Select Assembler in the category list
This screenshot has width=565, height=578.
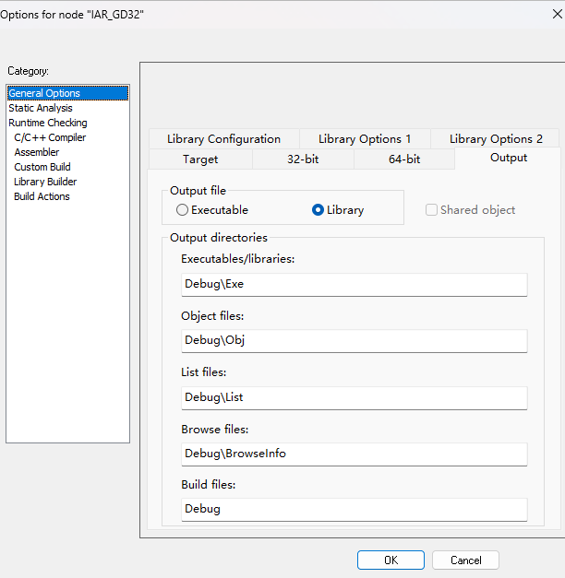tap(37, 152)
